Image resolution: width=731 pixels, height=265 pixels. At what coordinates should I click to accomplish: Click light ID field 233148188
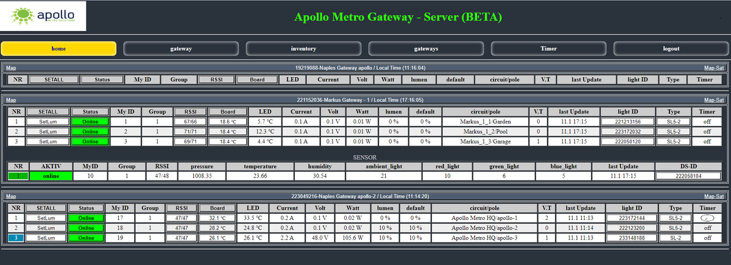631,237
